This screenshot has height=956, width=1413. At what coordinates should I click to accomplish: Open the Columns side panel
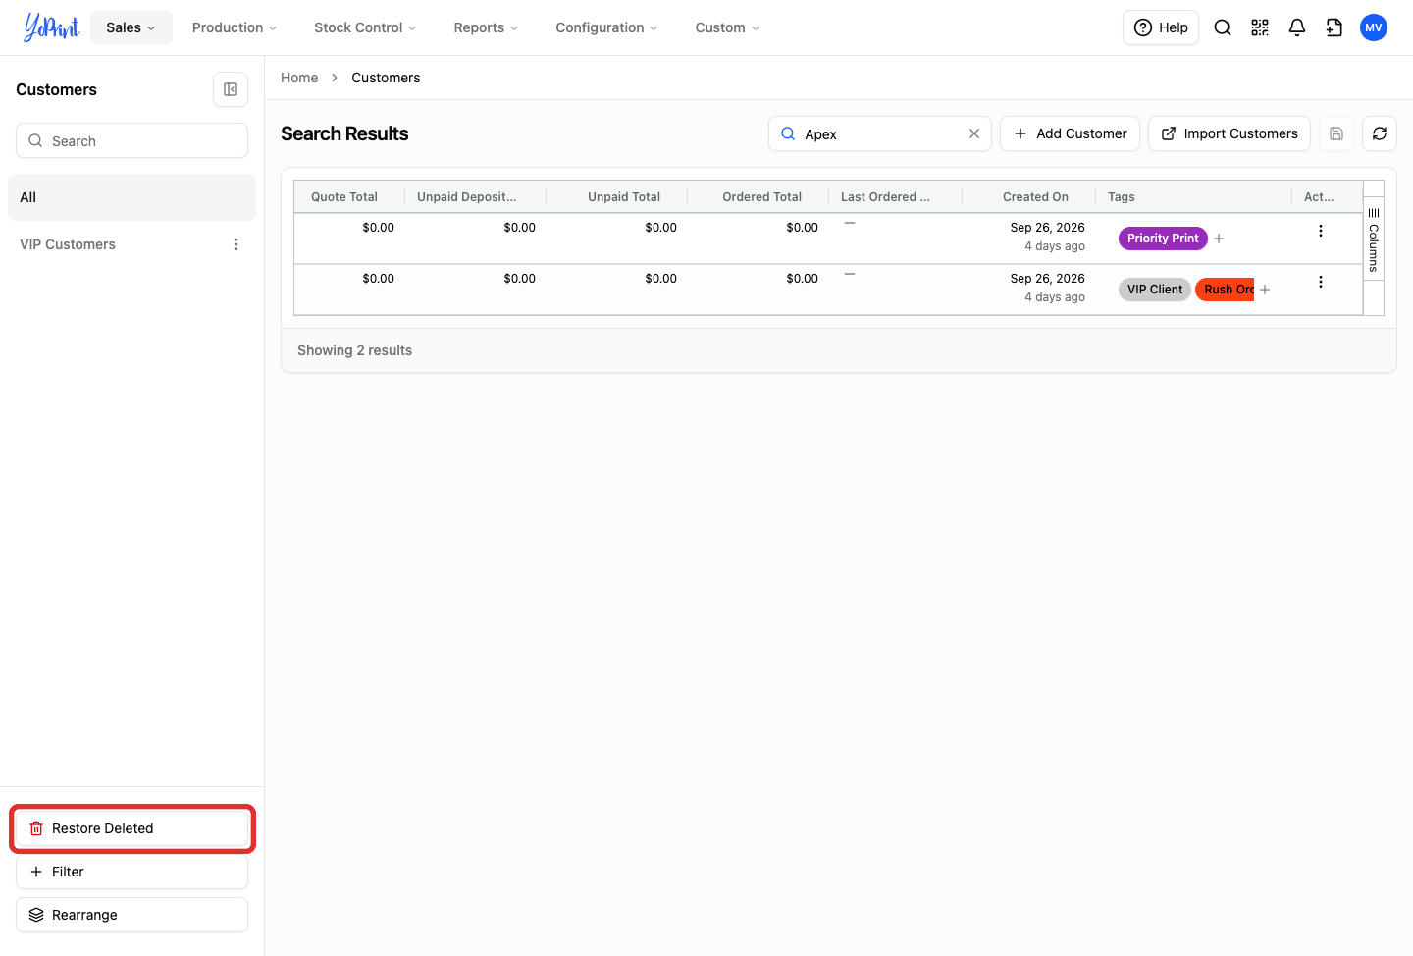[1374, 239]
